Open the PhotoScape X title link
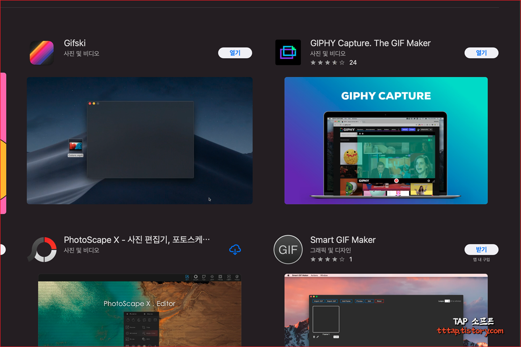521x347 pixels. 136,240
